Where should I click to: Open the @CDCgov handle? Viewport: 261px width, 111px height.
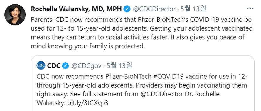[x=86, y=66]
